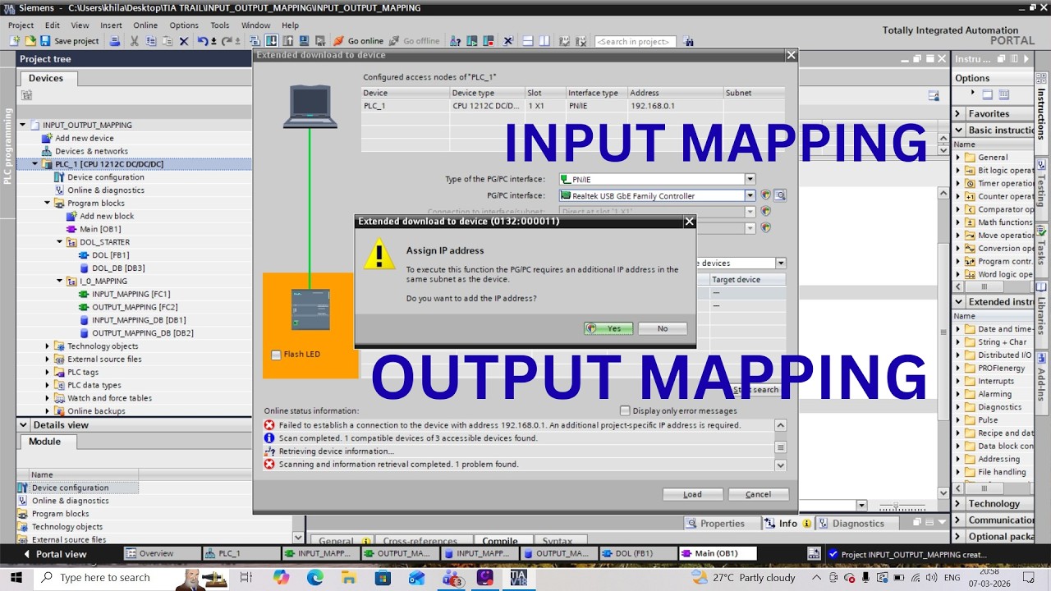Click the Undo arrow icon

202,41
